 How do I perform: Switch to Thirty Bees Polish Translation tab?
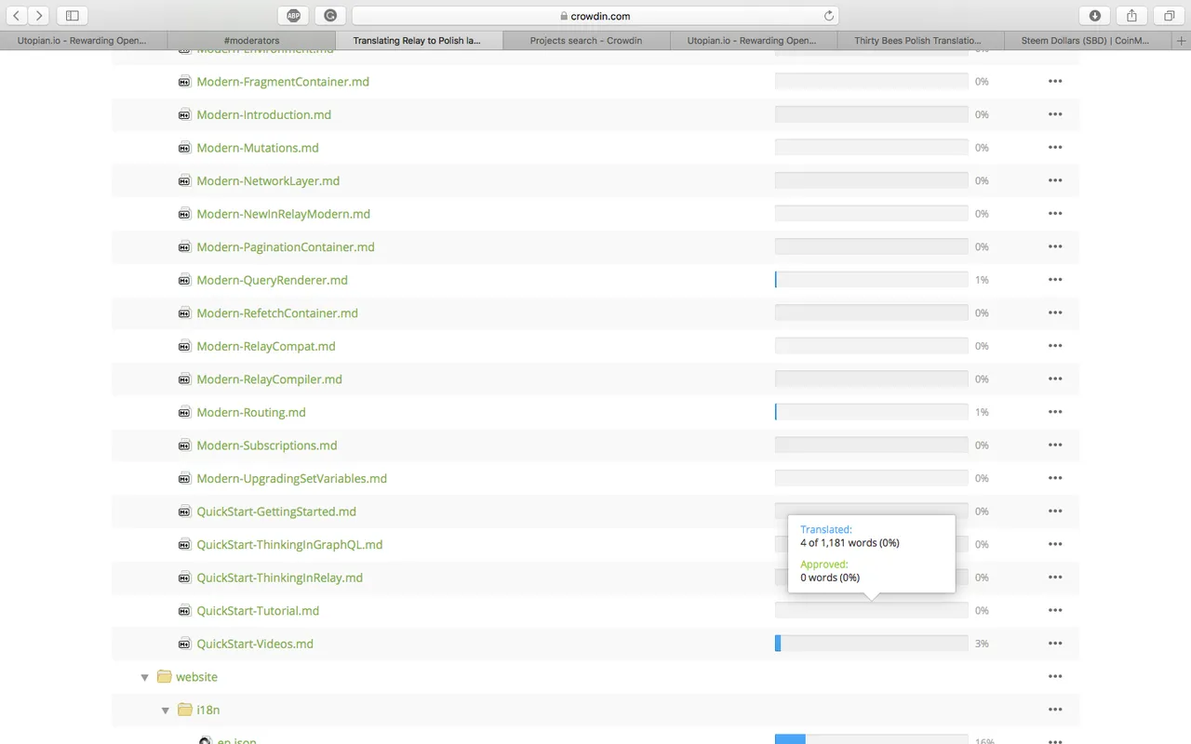click(921, 41)
